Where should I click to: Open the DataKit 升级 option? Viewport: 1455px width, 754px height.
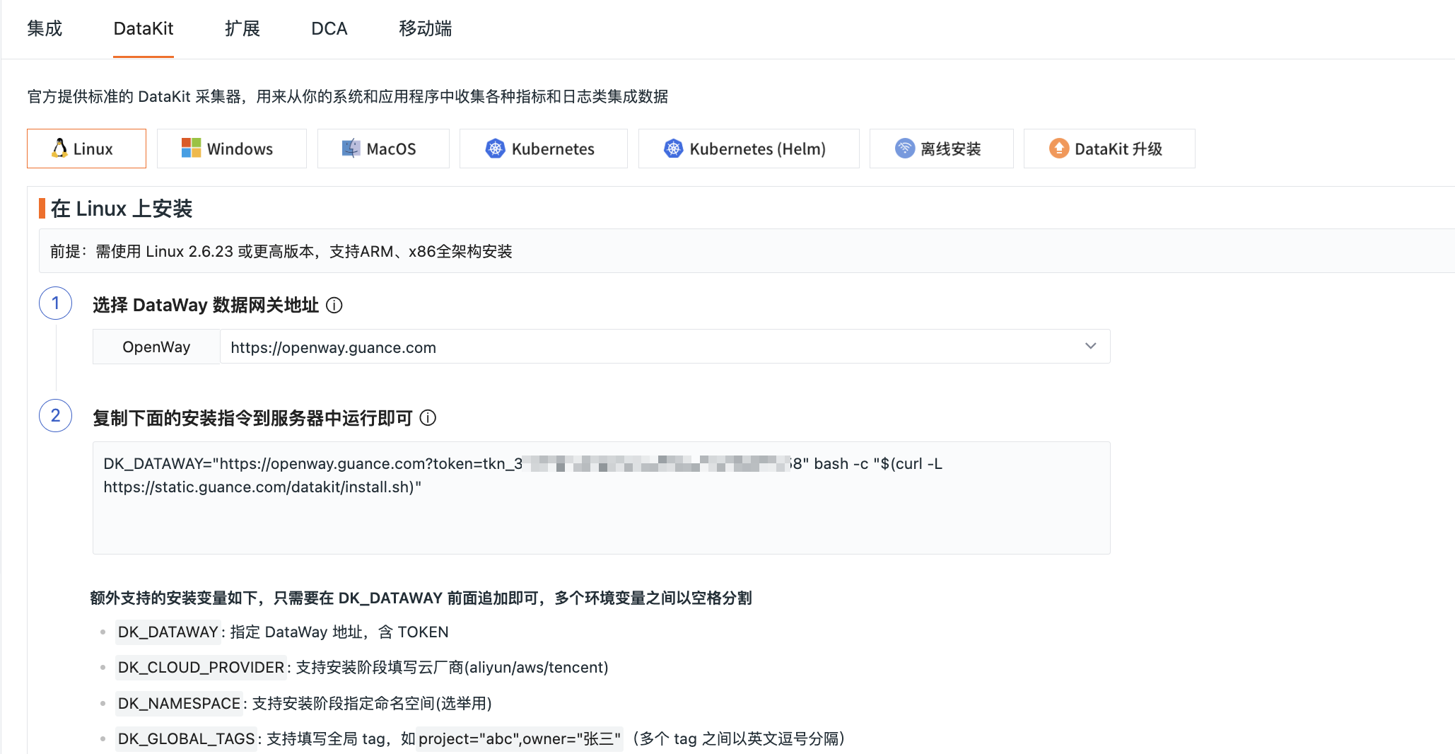1109,149
